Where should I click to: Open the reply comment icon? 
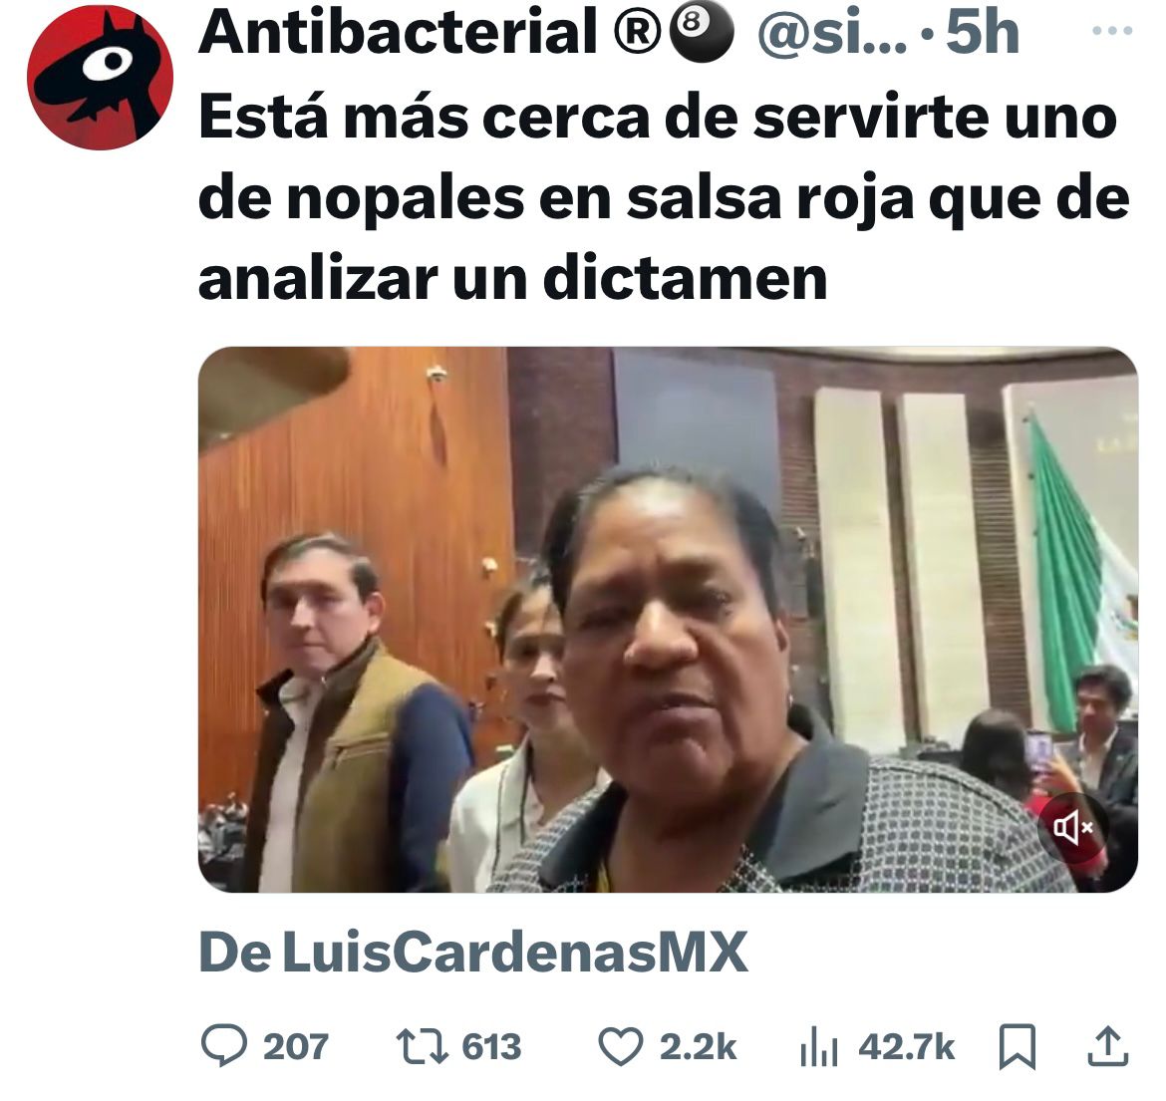pyautogui.click(x=224, y=1046)
